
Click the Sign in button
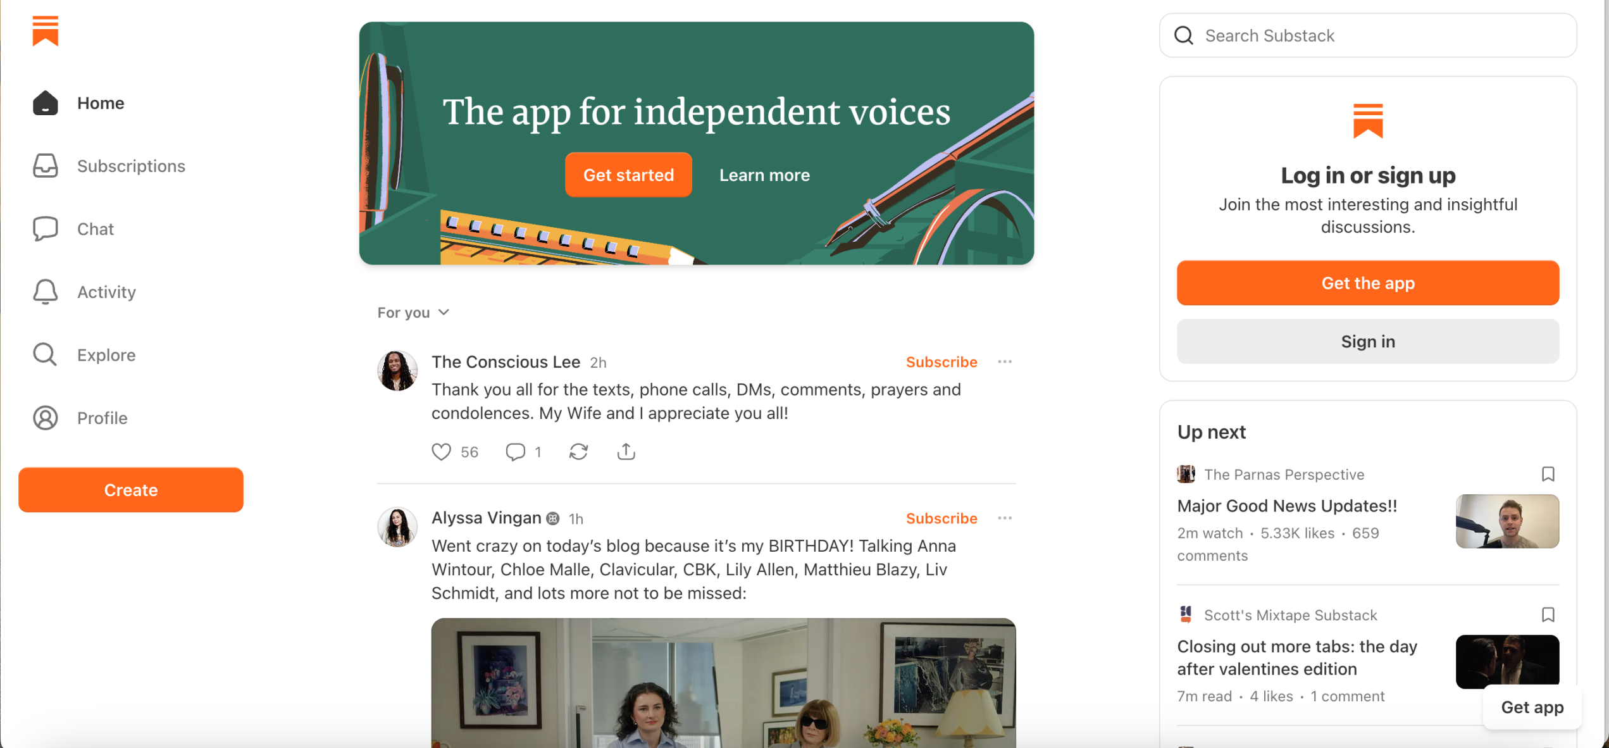(x=1368, y=341)
